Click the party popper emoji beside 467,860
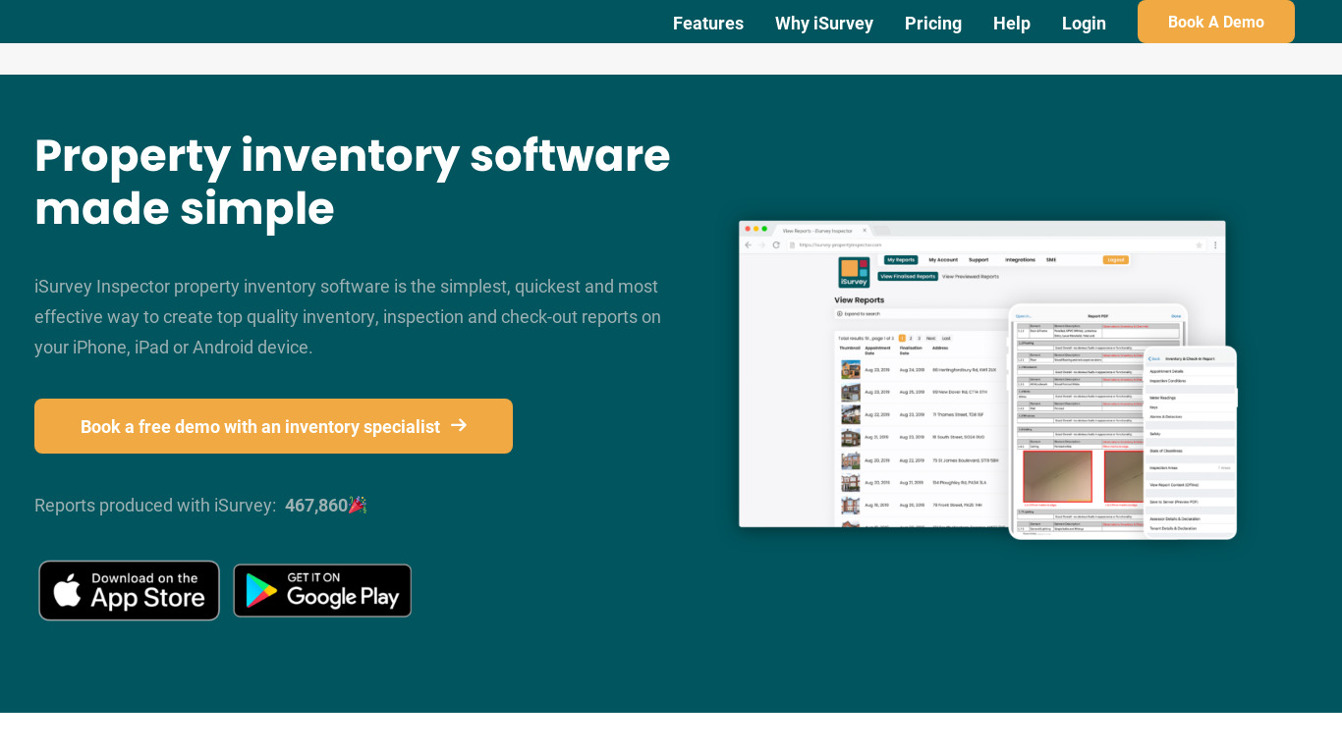 click(x=358, y=505)
